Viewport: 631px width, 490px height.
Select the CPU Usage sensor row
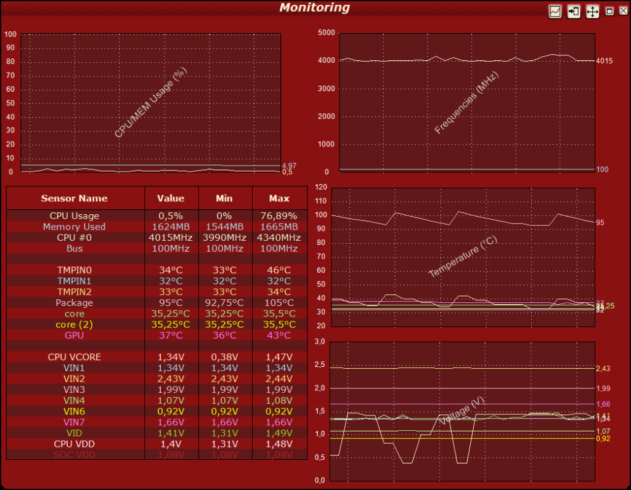coord(157,216)
